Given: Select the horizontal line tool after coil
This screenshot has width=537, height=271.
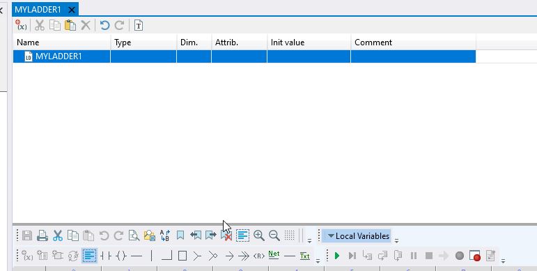Looking at the screenshot, I should coord(137,256).
